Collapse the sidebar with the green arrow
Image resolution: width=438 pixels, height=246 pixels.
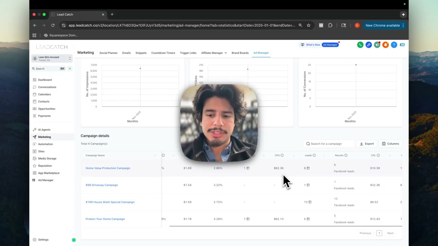[74, 240]
